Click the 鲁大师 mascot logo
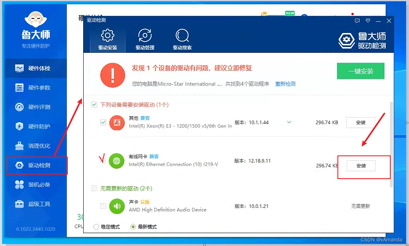 (x=35, y=19)
